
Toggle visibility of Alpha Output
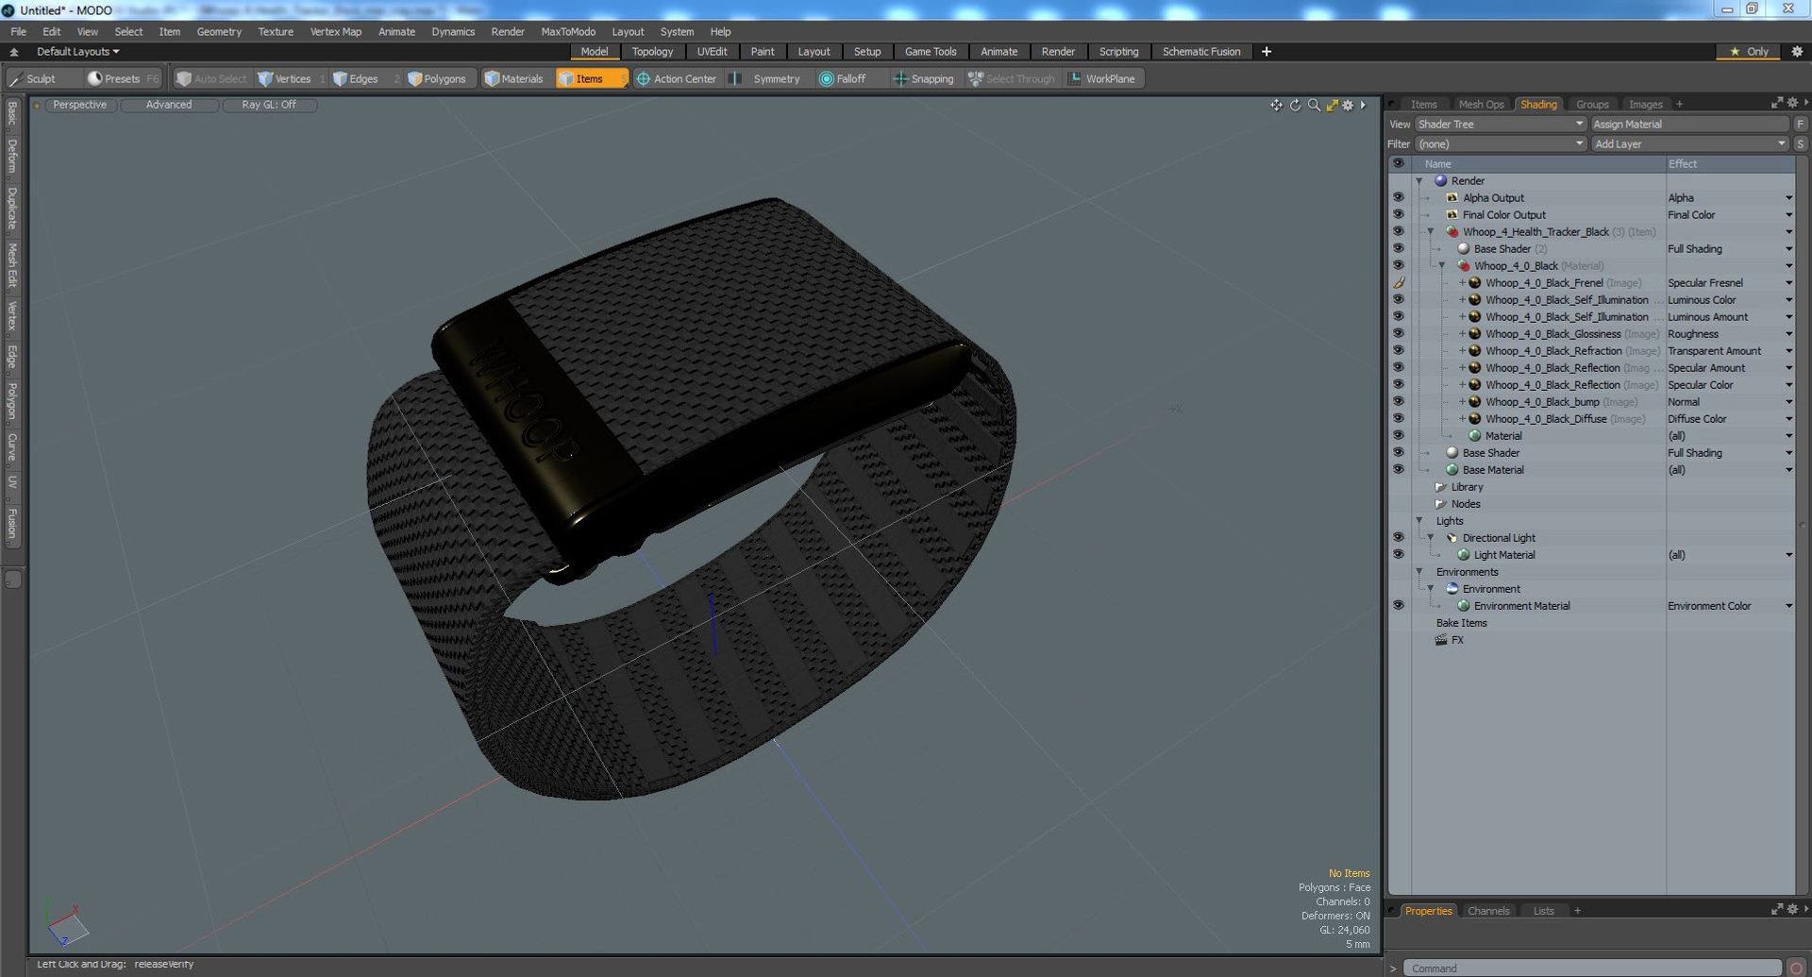1399,197
